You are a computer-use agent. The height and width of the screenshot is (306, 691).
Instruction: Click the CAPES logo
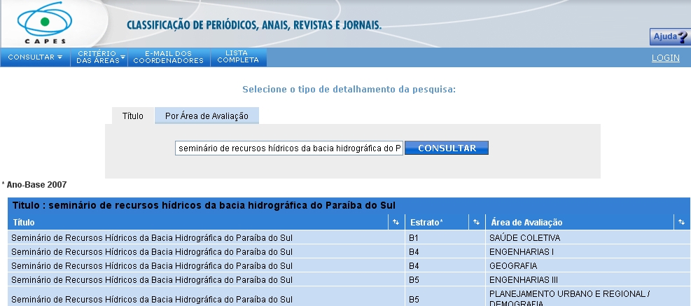[46, 25]
